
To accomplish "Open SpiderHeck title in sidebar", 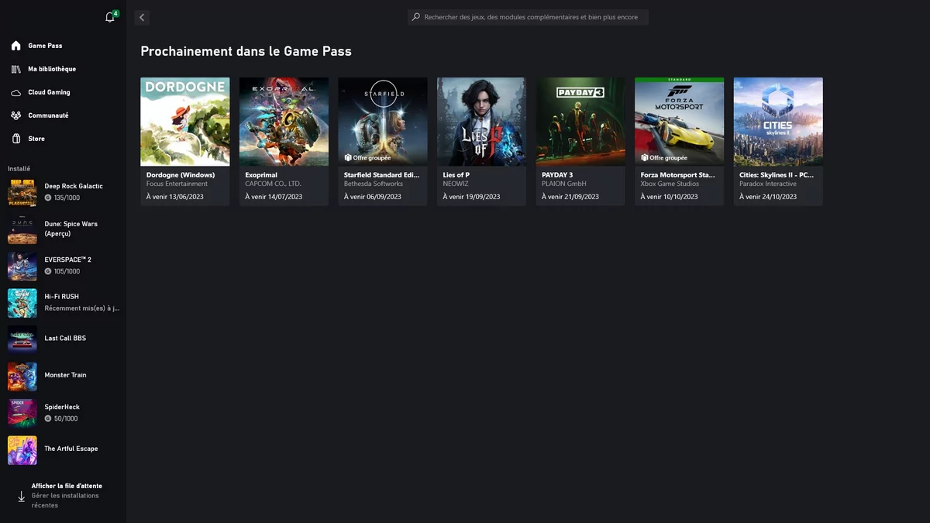I will click(62, 407).
